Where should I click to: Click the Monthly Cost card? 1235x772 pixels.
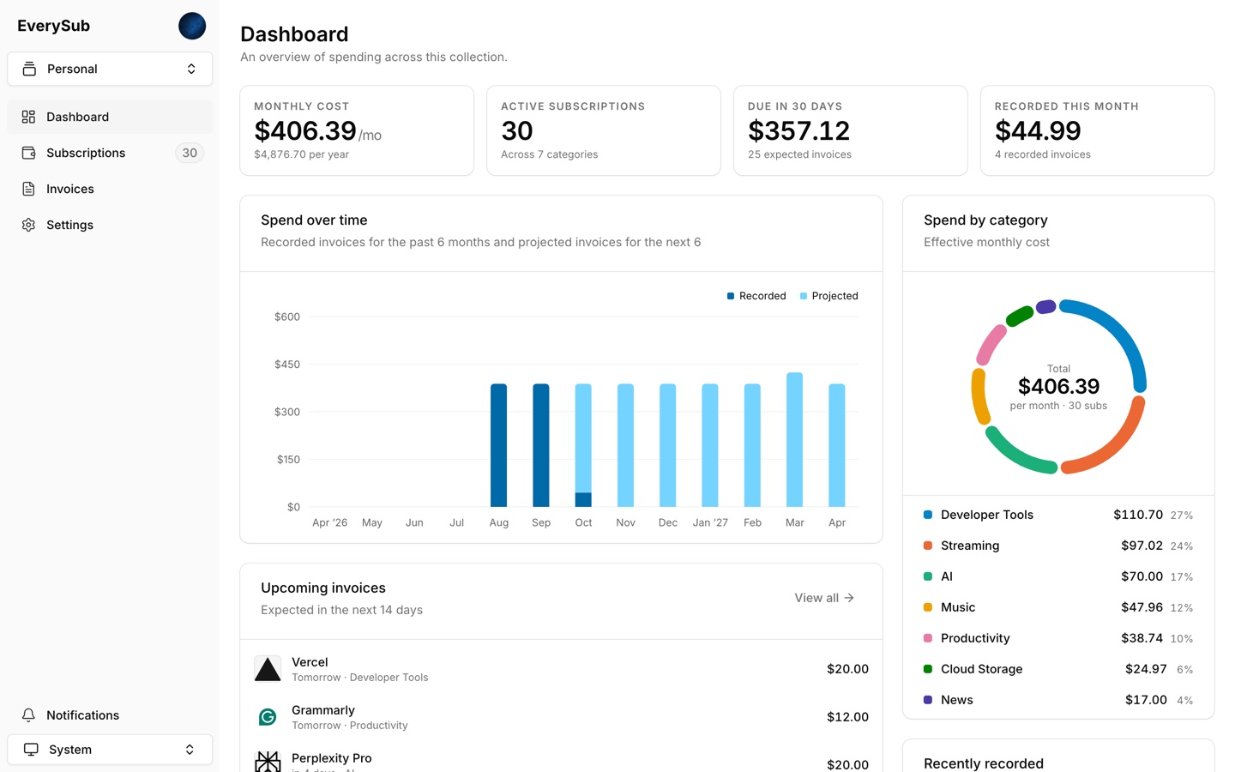(357, 130)
